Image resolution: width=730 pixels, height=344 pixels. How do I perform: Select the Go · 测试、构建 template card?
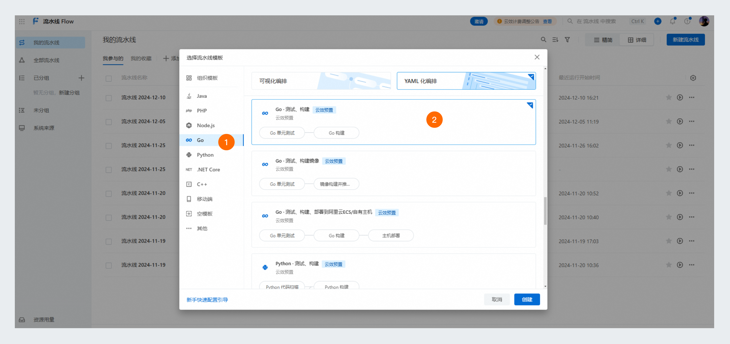(x=394, y=122)
